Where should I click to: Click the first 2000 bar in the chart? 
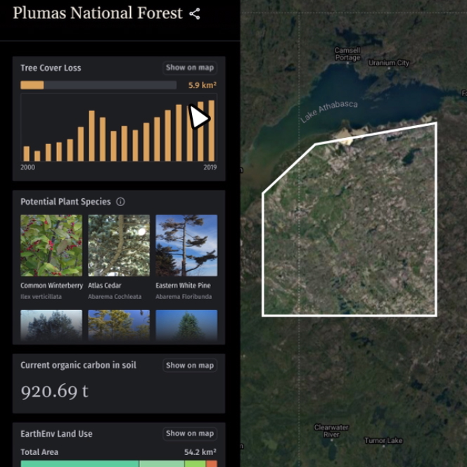pos(27,154)
